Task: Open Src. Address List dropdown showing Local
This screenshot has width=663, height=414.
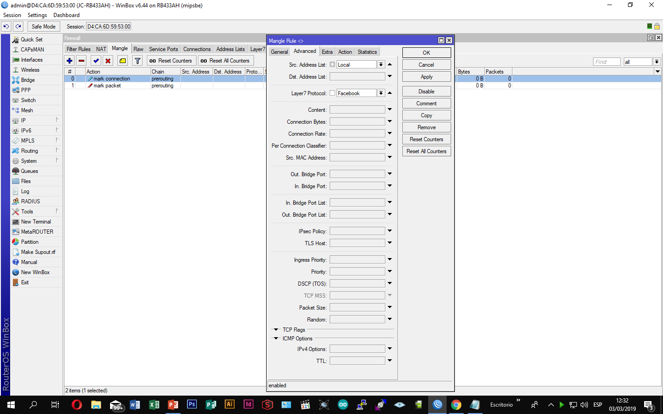Action: 381,65
